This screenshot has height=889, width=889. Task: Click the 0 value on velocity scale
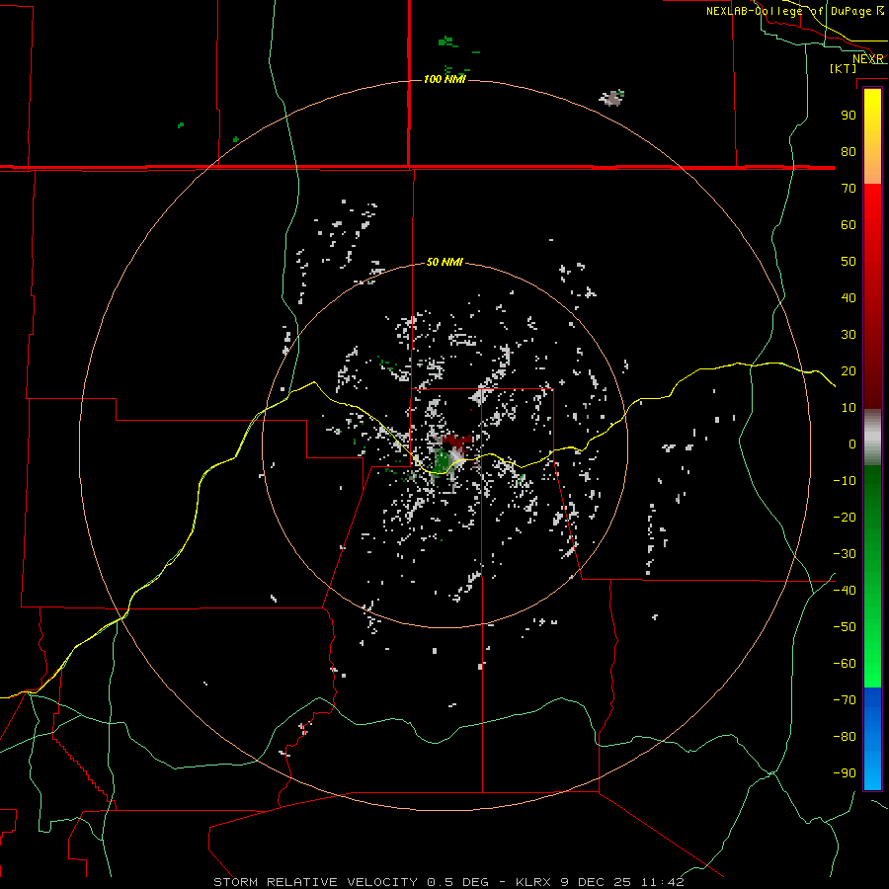[852, 444]
